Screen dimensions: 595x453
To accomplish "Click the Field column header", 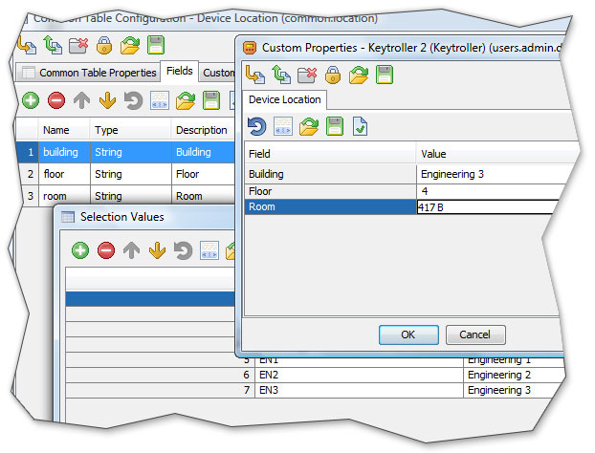I will click(331, 154).
